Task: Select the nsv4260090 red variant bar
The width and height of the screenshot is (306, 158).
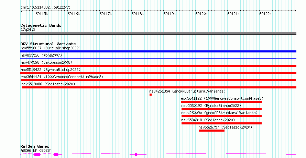Action: 221,116
